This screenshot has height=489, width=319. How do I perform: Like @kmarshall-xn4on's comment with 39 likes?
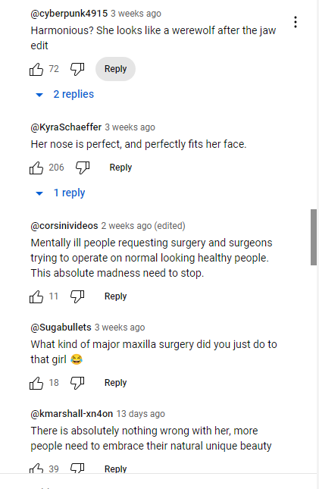tap(36, 468)
